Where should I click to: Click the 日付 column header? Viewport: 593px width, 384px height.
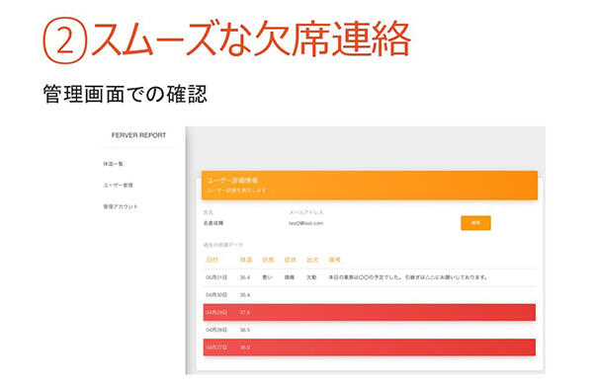(212, 260)
